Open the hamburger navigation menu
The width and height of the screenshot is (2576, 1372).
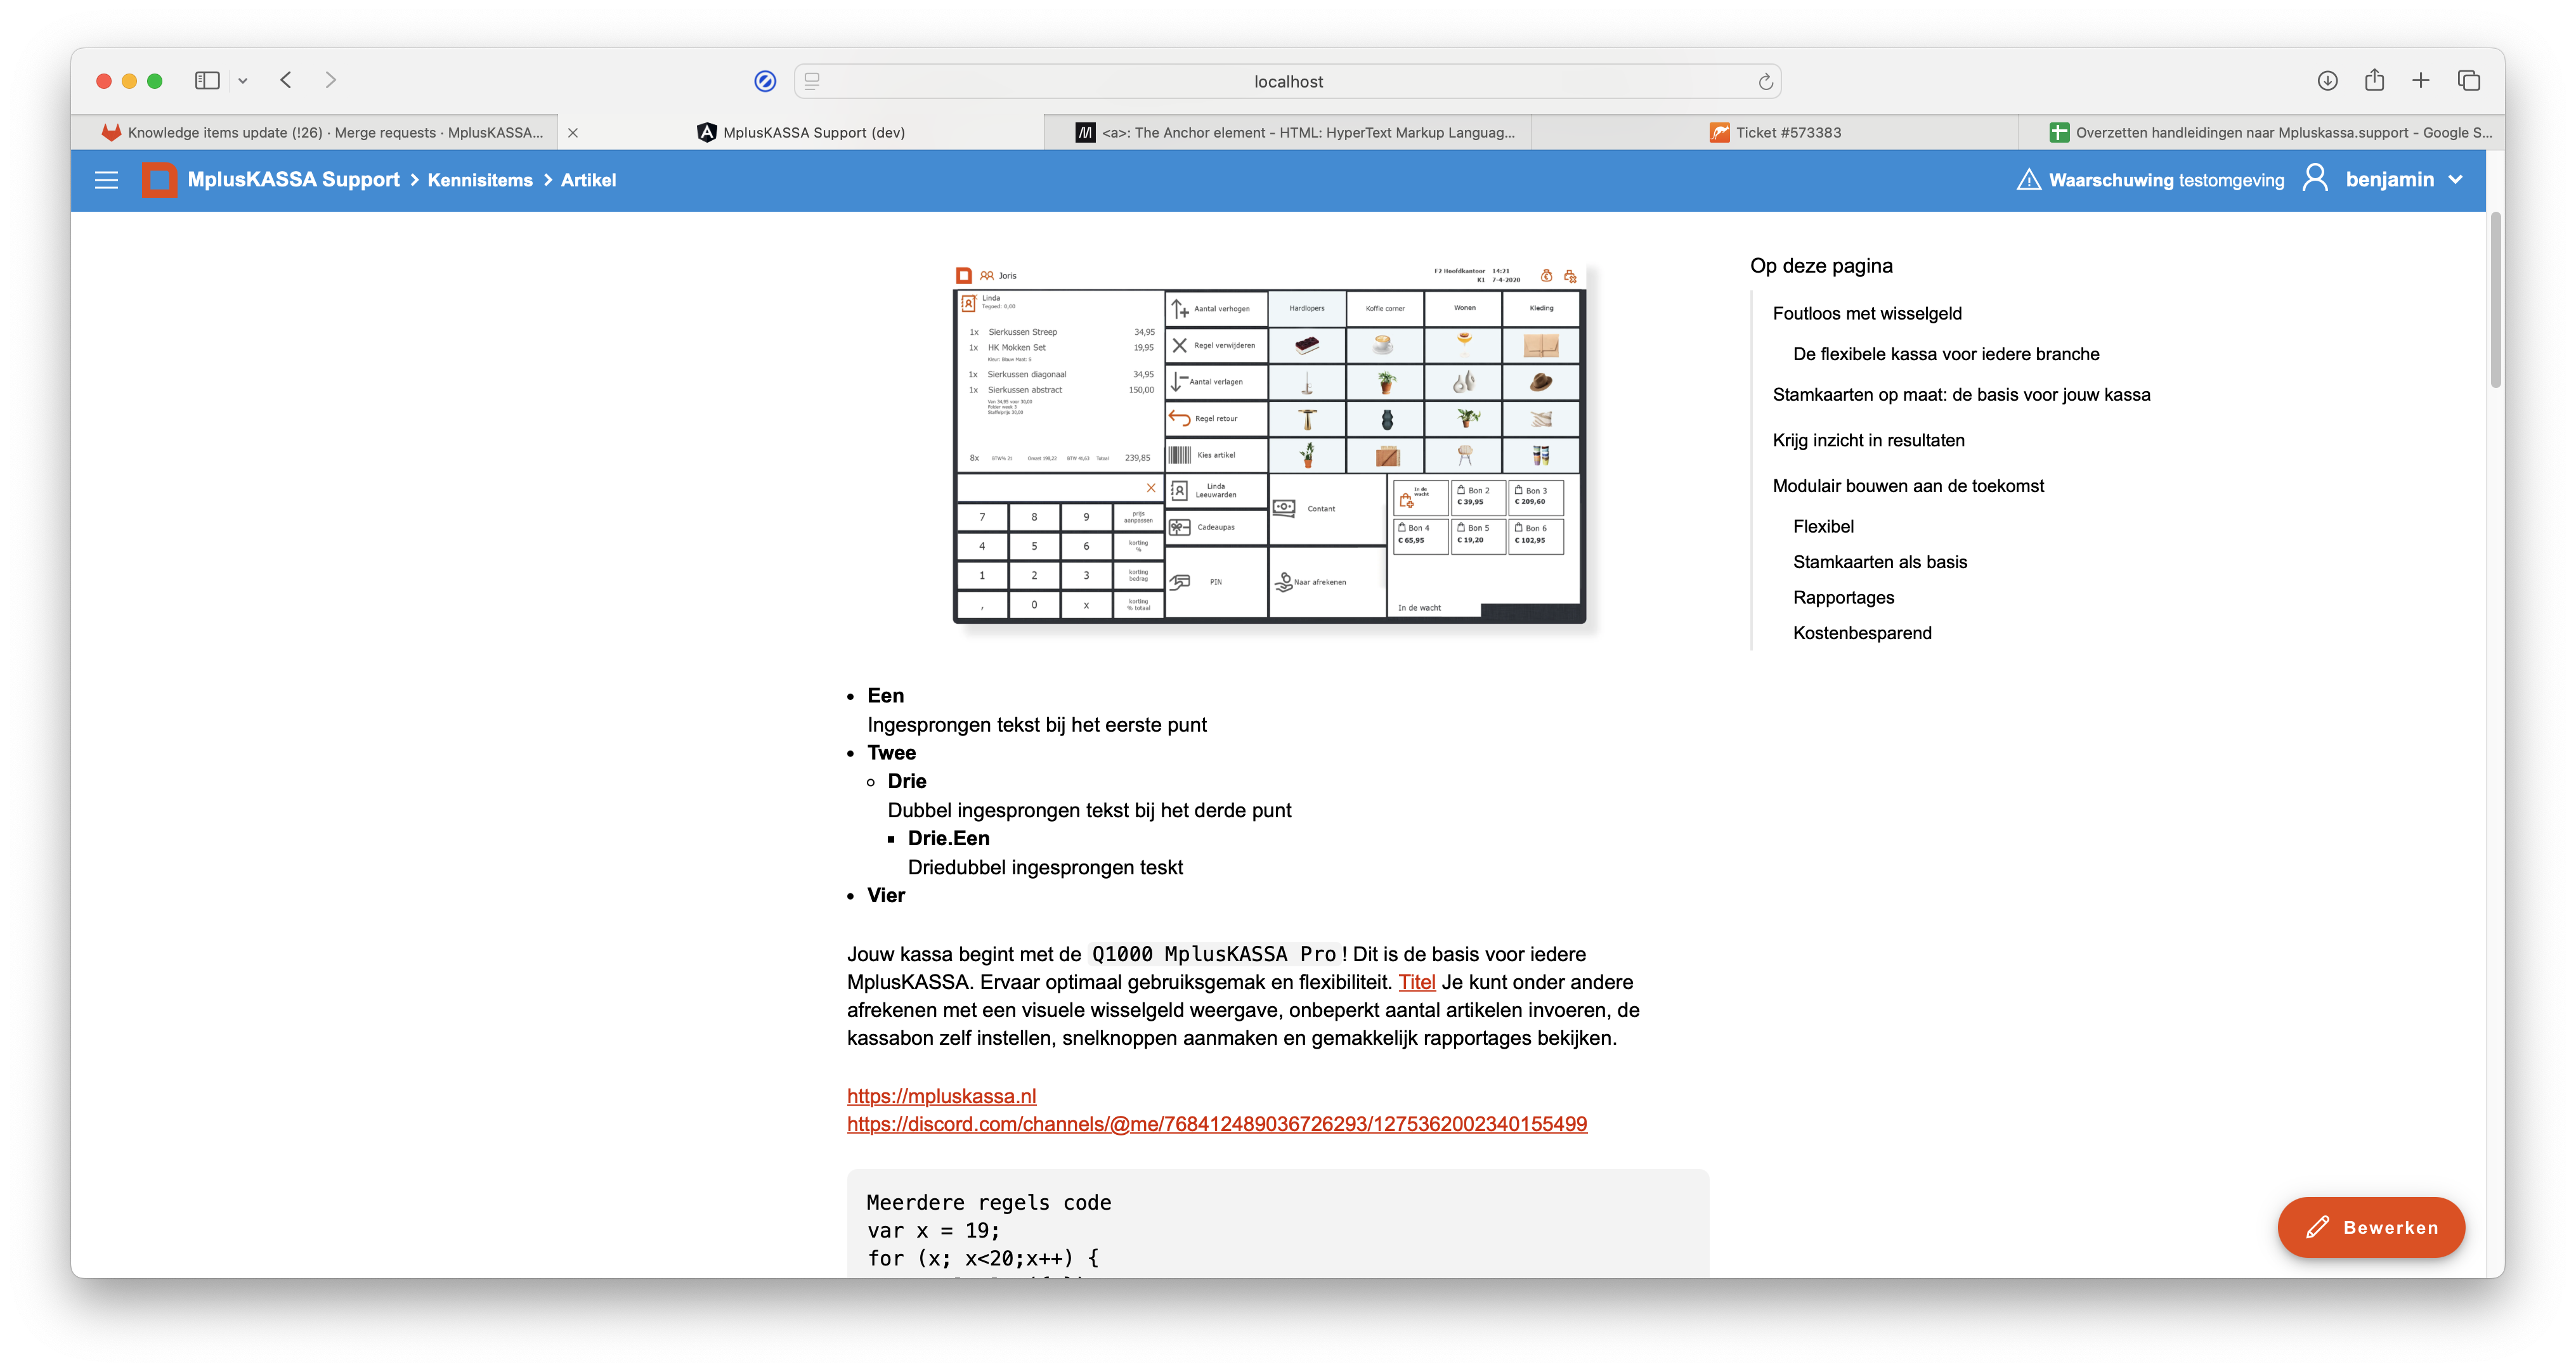coord(106,180)
